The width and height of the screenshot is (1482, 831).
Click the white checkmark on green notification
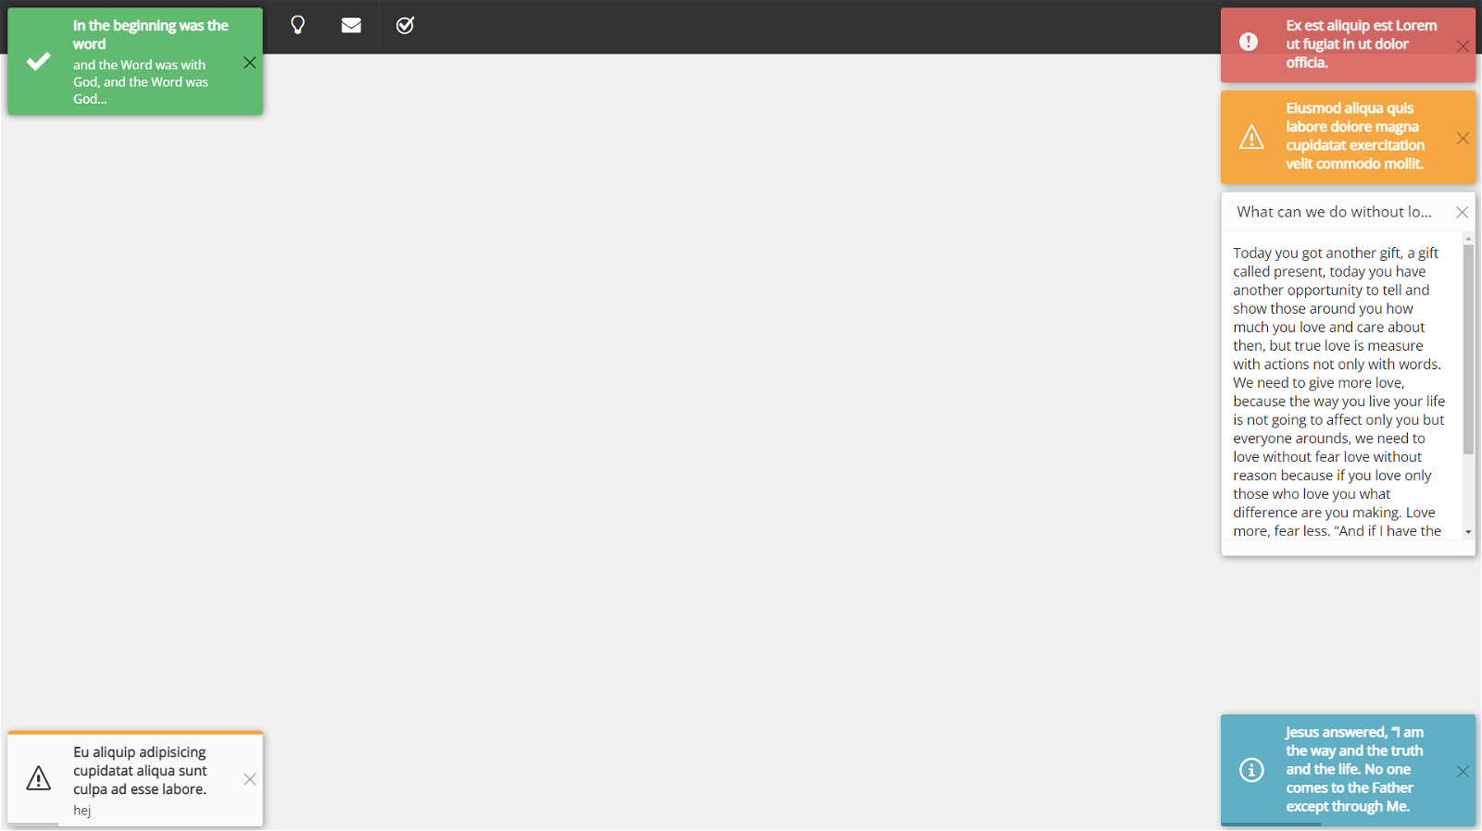(39, 62)
